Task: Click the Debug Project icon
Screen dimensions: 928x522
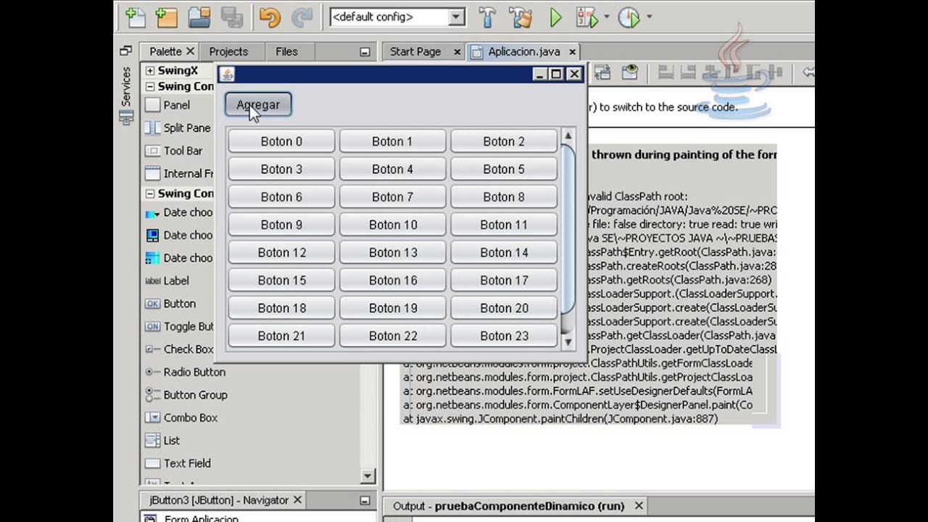Action: [586, 17]
